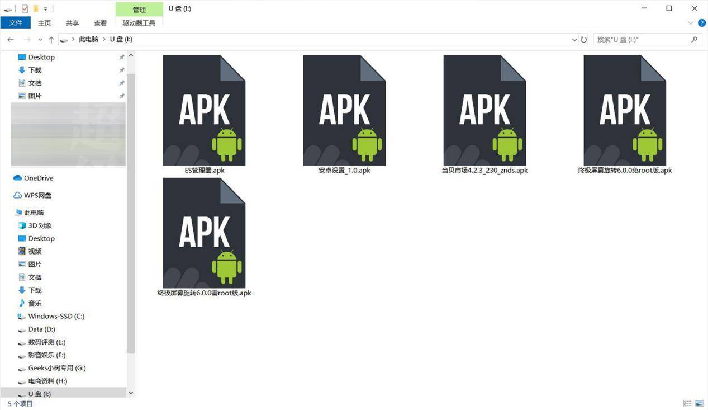Click 此电脑 in the address bar breadcrumb

[88, 40]
